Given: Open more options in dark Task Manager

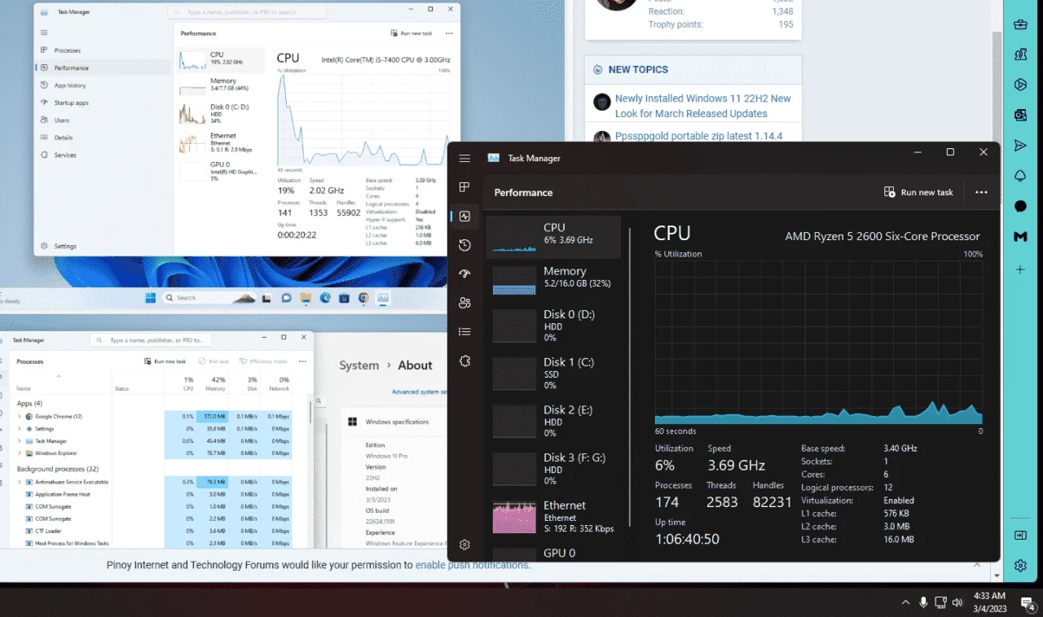Looking at the screenshot, I should coord(981,192).
